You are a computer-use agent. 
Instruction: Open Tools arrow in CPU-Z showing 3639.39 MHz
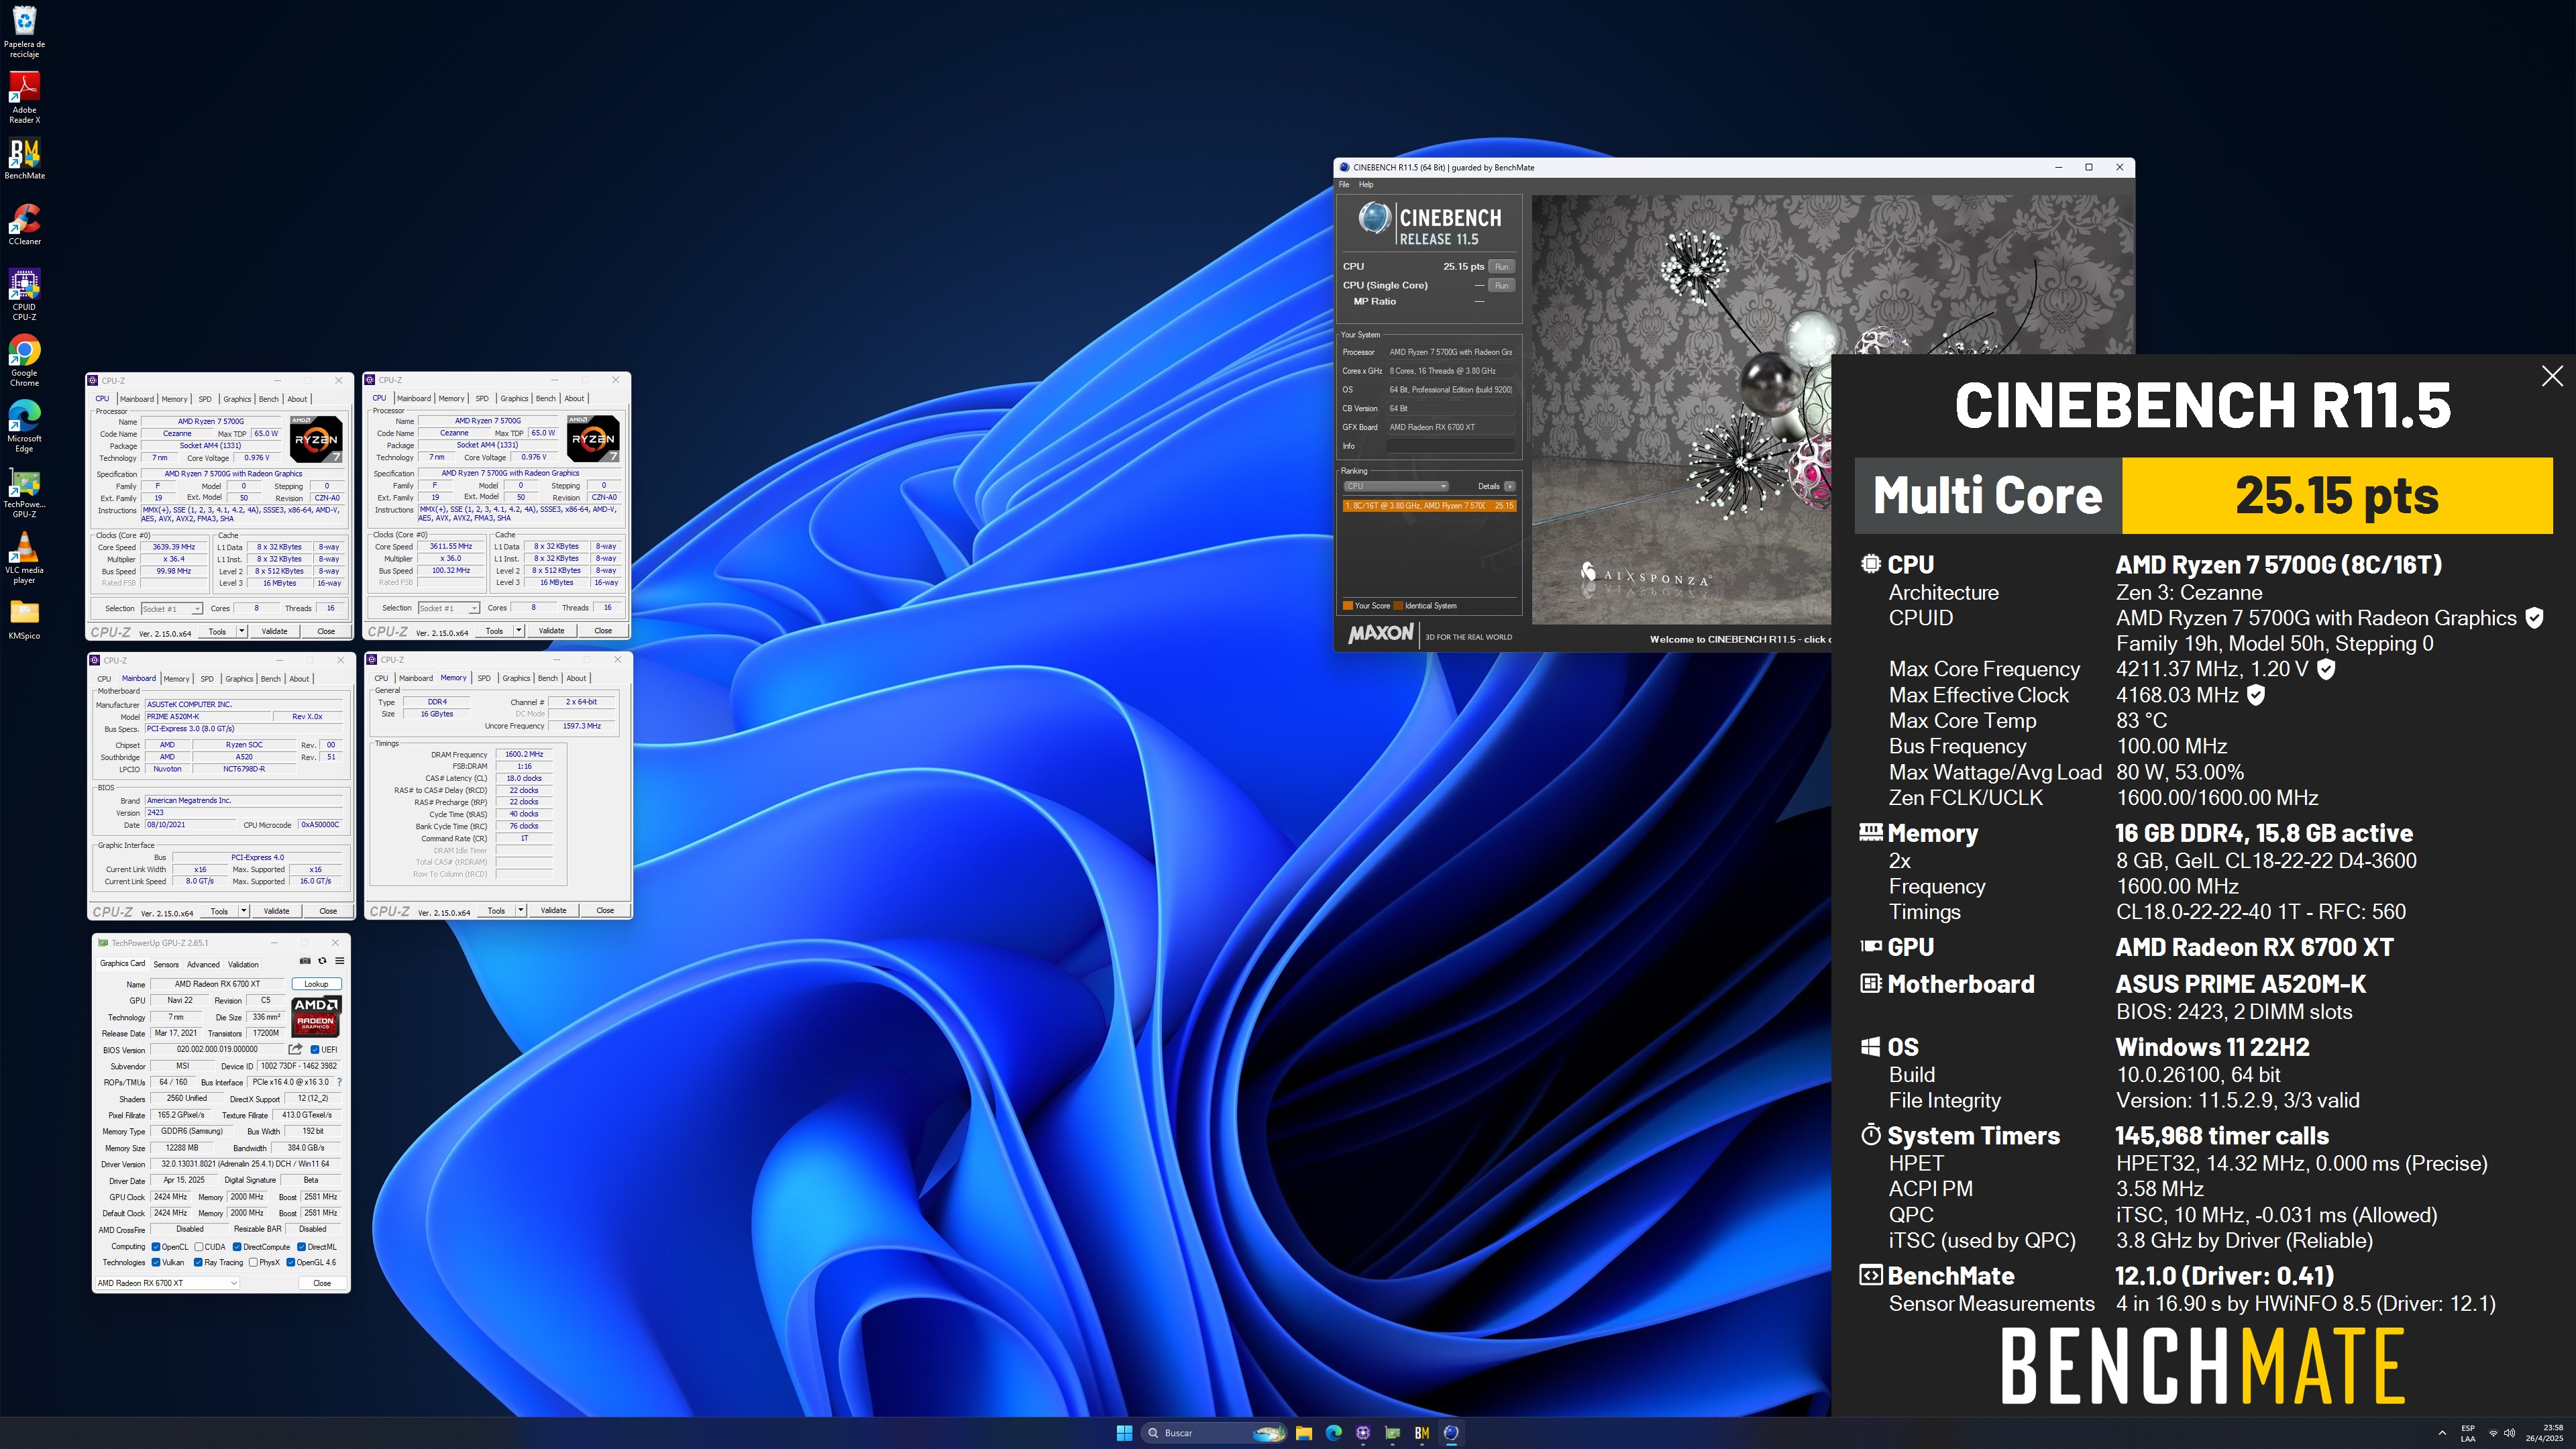[241, 631]
